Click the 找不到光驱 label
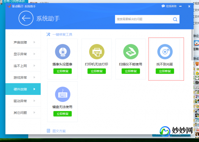Image resolution: width=199 pixels, height=142 pixels. (x=165, y=64)
